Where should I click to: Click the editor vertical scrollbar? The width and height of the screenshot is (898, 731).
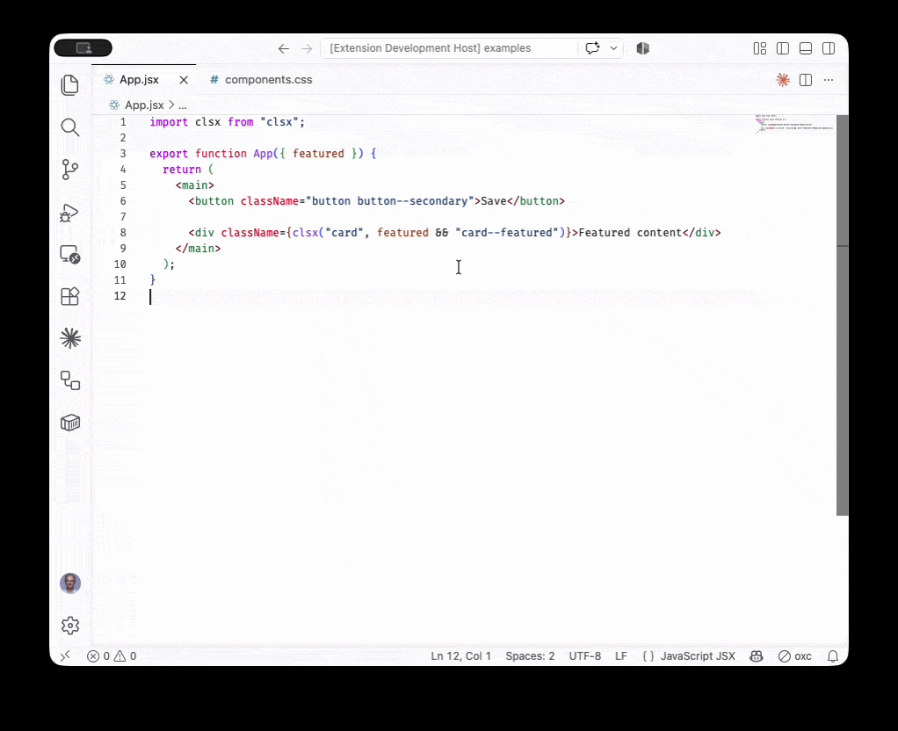point(842,315)
